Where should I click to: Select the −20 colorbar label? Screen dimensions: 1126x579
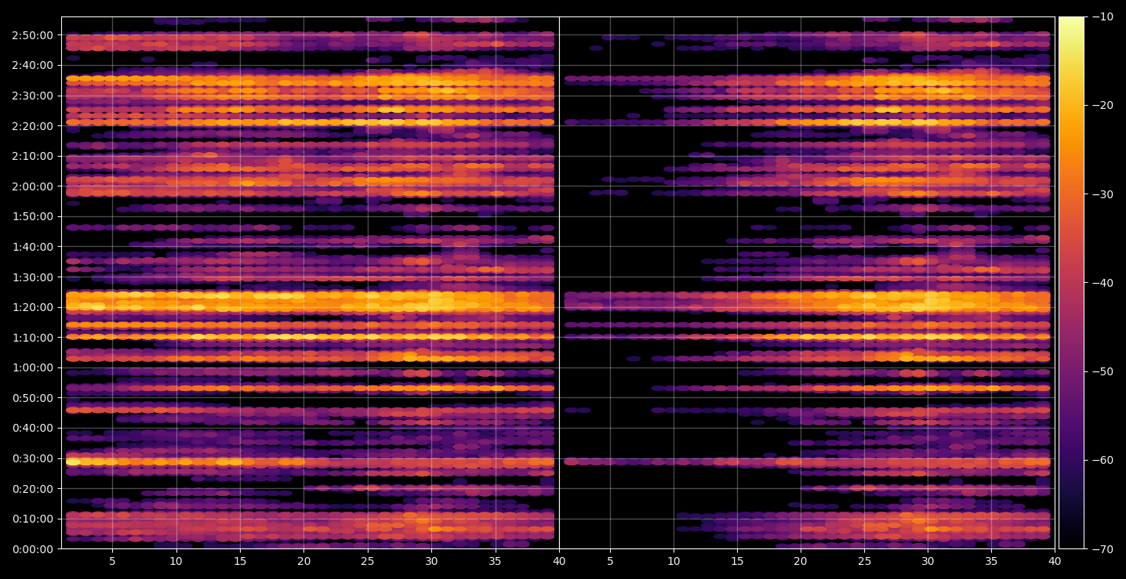point(1102,105)
